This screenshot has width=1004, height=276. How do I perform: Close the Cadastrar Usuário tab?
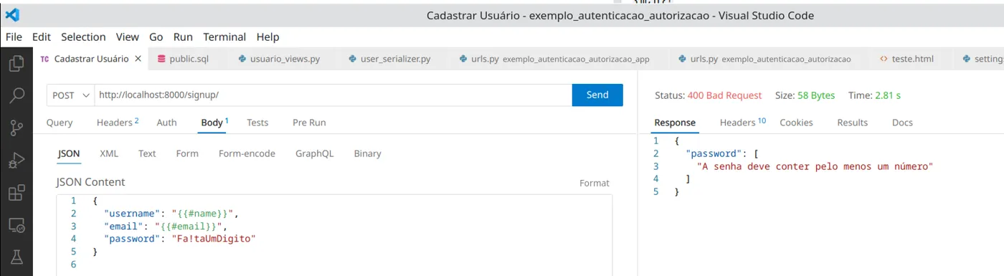(138, 59)
